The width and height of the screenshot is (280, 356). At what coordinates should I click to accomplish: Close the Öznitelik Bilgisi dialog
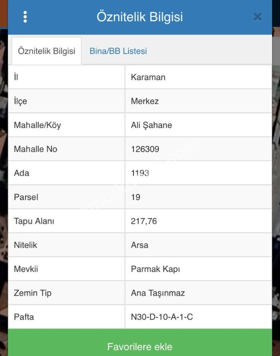(257, 17)
